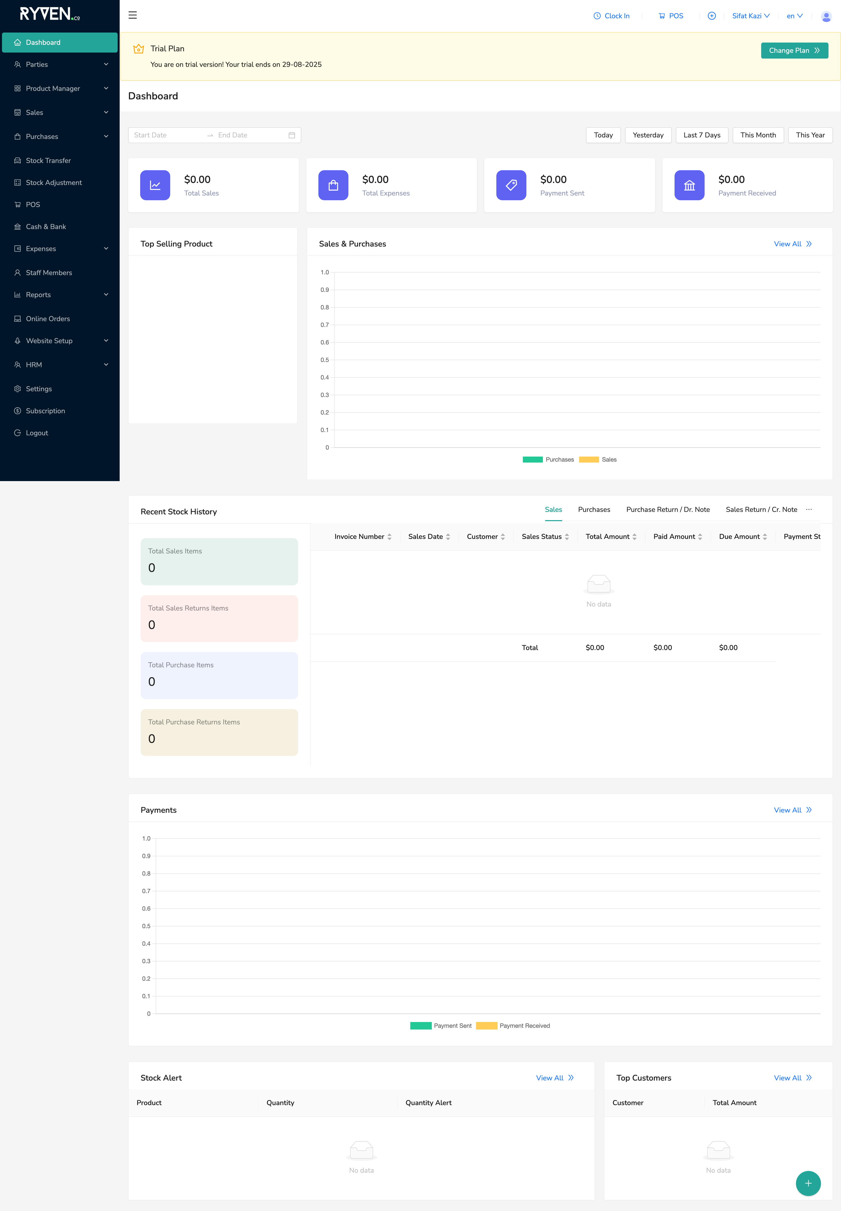Screen dimensions: 841x1211
Task: Open the more tabs ellipsis in Stock History
Action: coord(809,510)
